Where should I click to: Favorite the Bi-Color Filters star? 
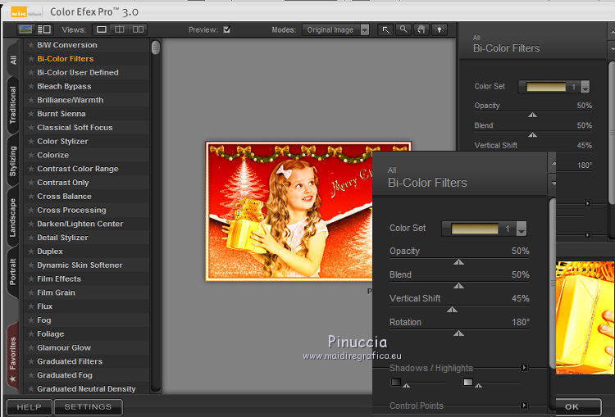point(31,59)
